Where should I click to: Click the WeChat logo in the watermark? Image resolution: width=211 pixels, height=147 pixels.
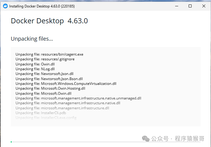[146, 139]
